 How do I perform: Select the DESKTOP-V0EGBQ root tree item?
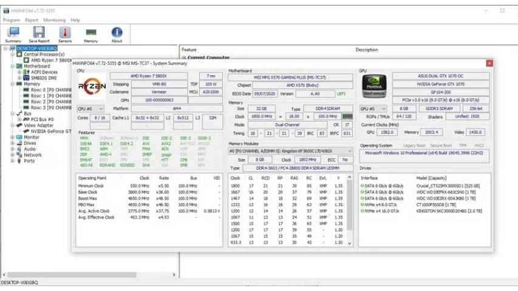36,48
